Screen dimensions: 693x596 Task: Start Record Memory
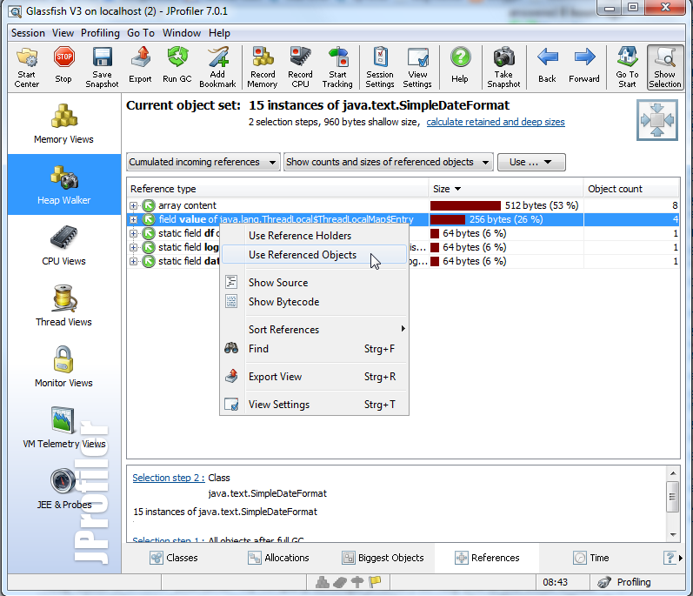(263, 68)
